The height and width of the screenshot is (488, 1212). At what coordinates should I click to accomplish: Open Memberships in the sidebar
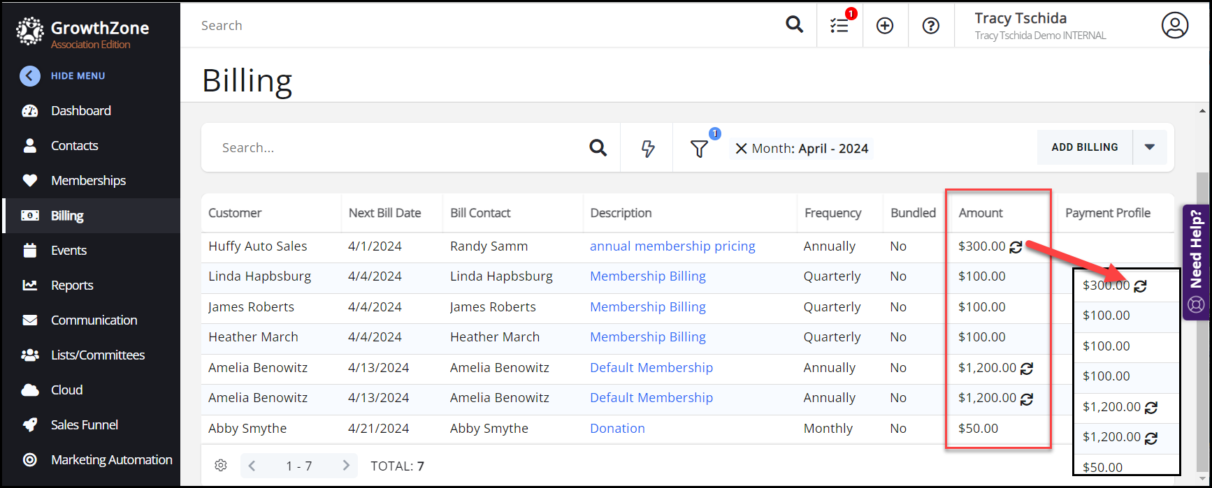88,181
